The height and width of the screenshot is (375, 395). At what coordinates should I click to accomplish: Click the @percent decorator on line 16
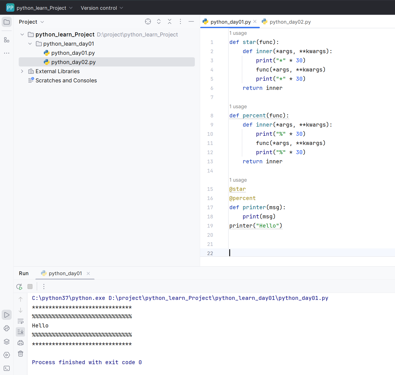pyautogui.click(x=243, y=198)
